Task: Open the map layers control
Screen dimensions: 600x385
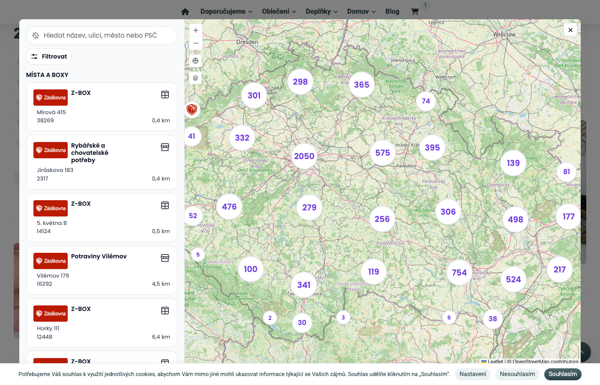Action: 195,78
